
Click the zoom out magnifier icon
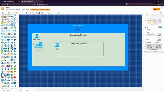click(x=17, y=13)
